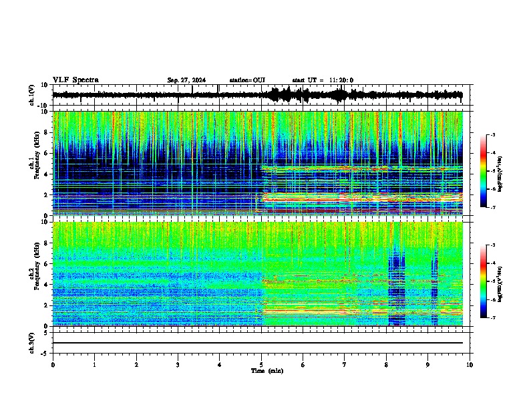
Task: Select the date text "Sep. 27, 2024"
Action: click(x=186, y=80)
